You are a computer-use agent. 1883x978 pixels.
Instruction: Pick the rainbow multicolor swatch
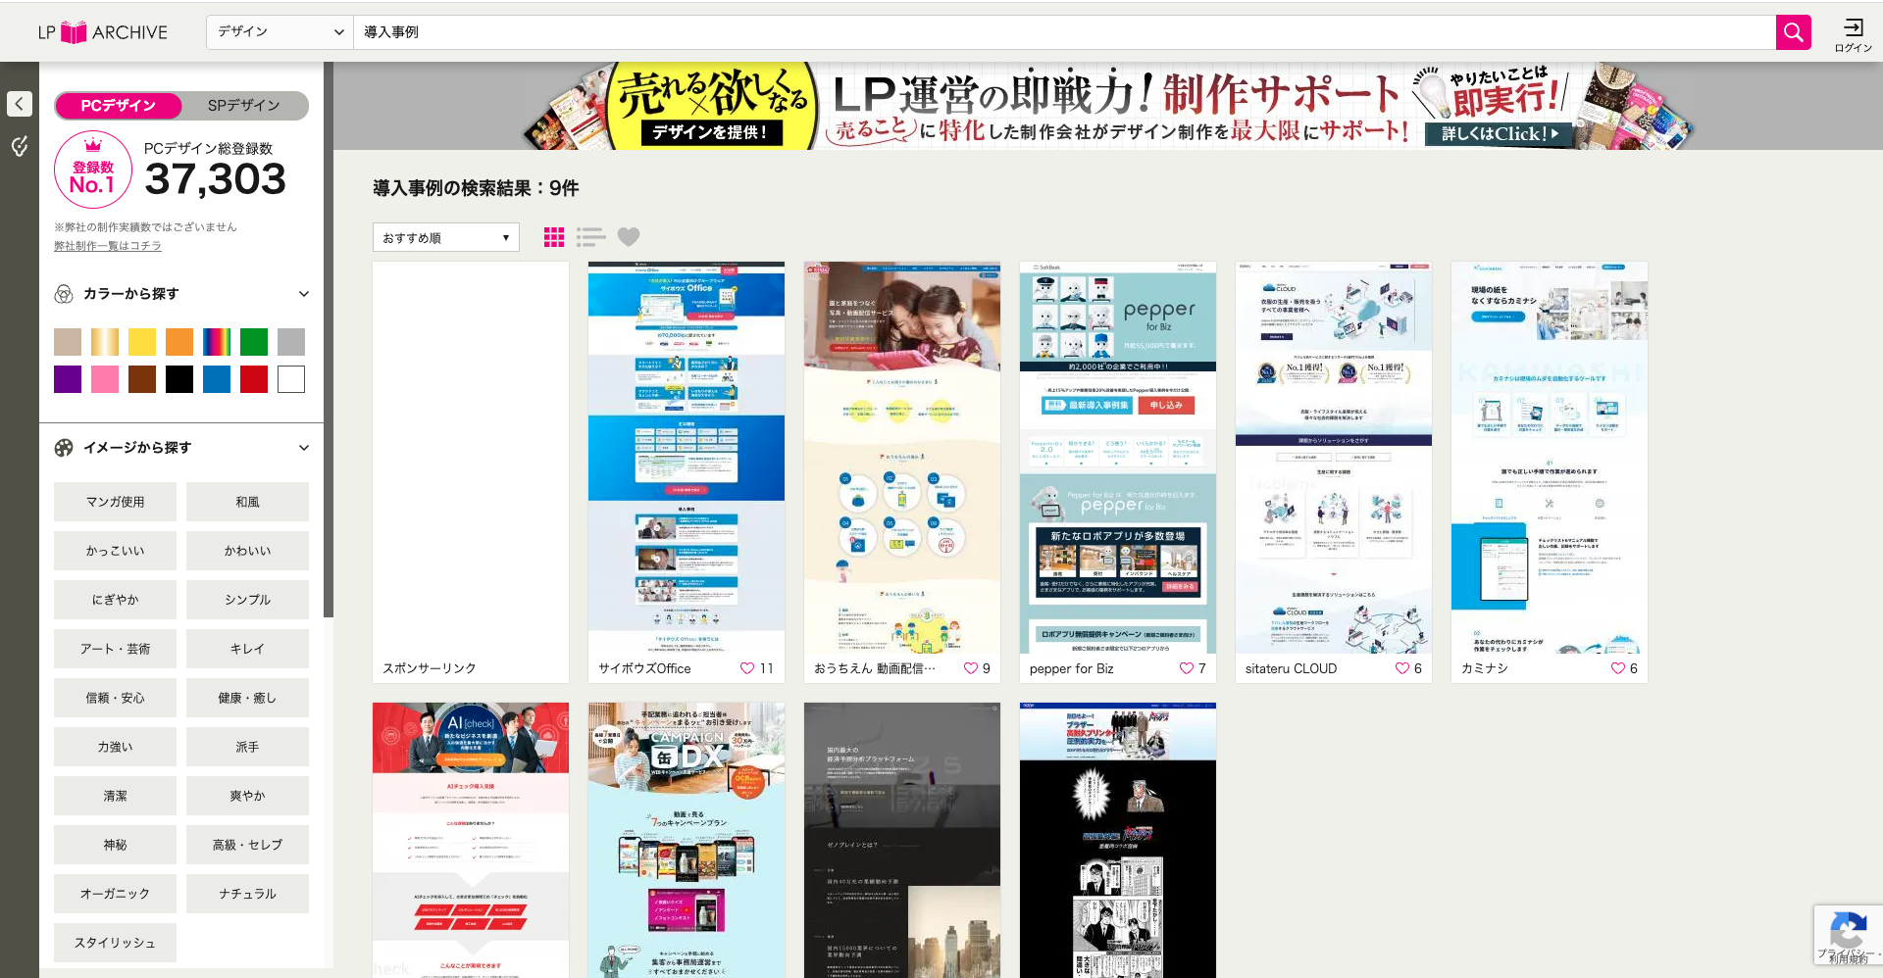coord(217,342)
